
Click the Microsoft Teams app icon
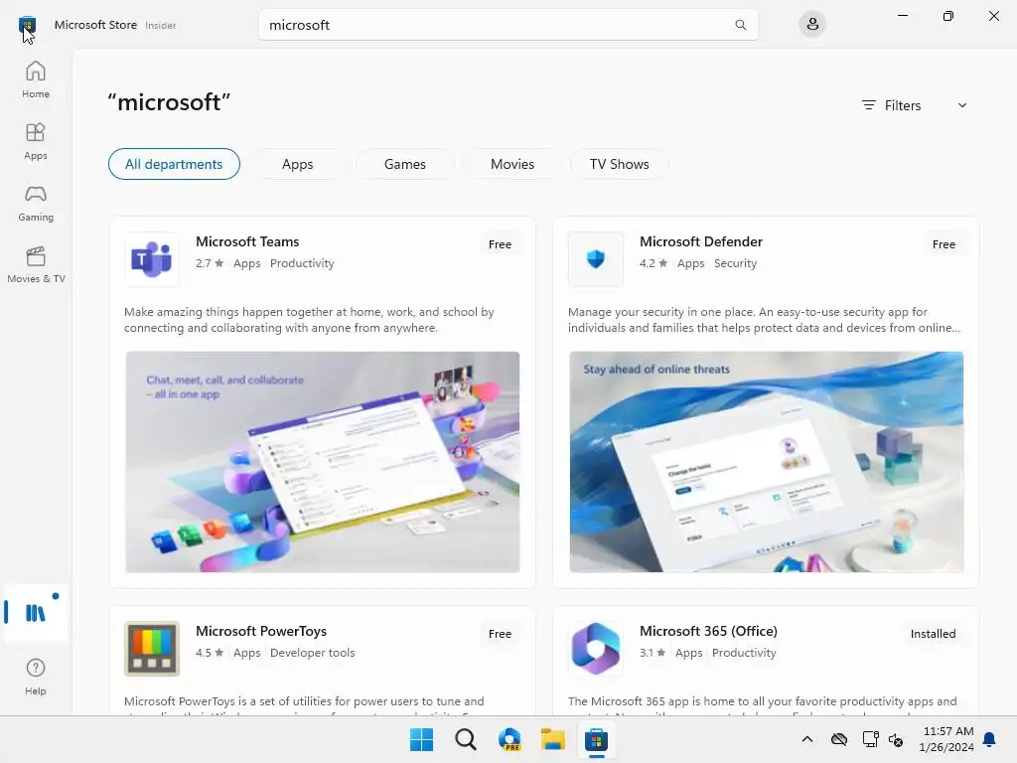pos(152,259)
